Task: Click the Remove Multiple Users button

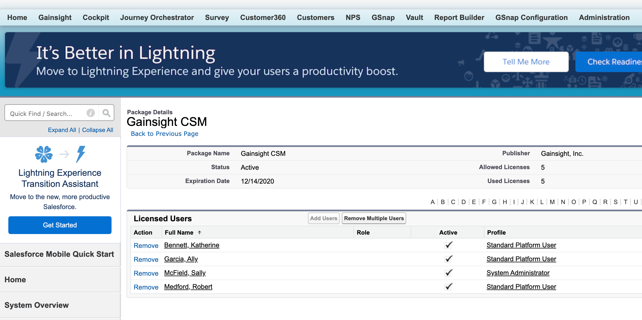Action: [x=374, y=218]
